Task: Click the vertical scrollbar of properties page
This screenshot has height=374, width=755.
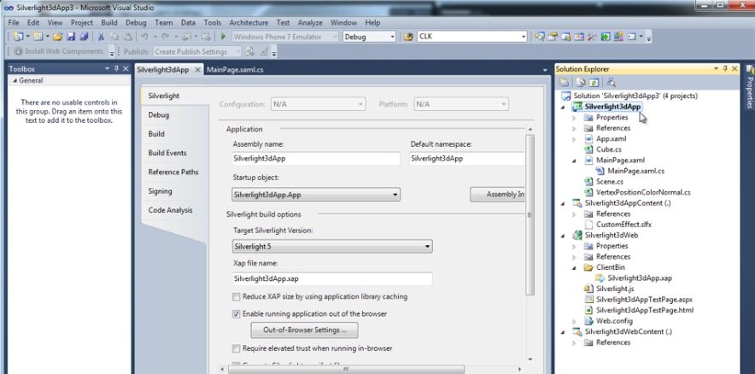Action: (530, 214)
